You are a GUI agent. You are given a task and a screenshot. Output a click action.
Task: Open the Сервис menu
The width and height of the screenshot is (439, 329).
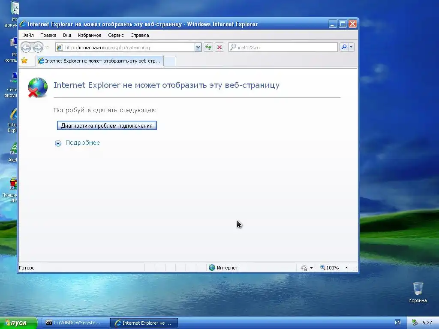click(116, 35)
